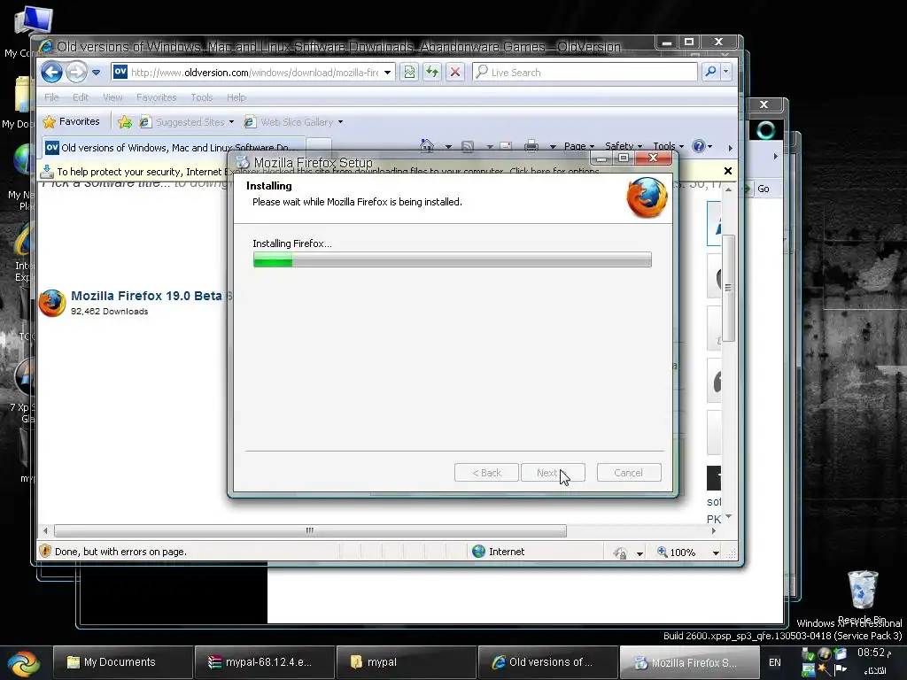
Task: Open the Suggested Sites favorites link
Action: (187, 122)
